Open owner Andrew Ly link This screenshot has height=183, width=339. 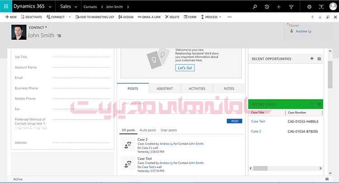304,31
